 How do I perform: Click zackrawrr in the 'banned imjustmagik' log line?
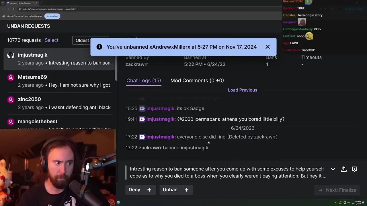point(150,148)
